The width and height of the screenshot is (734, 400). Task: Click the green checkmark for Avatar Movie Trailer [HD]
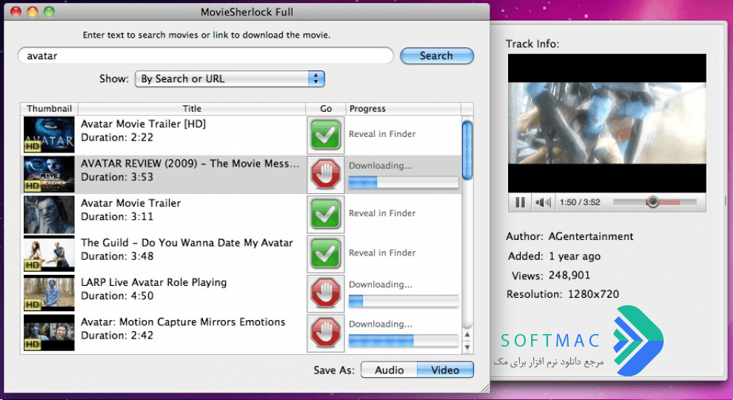coord(325,135)
